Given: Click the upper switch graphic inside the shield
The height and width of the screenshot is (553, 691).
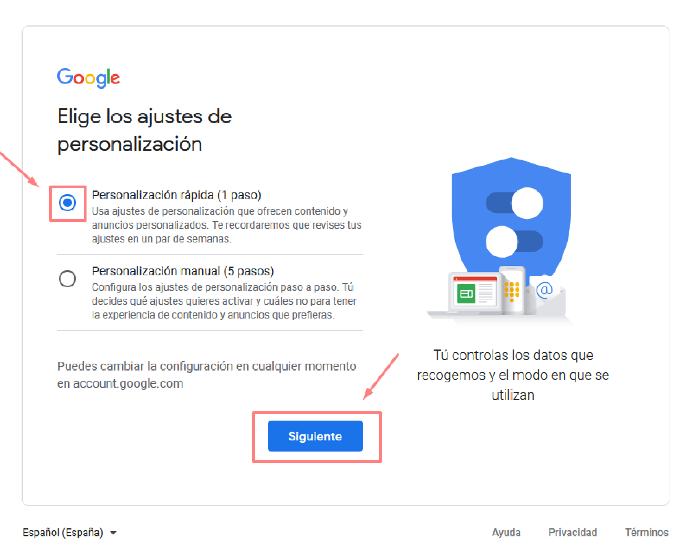Looking at the screenshot, I should [514, 203].
